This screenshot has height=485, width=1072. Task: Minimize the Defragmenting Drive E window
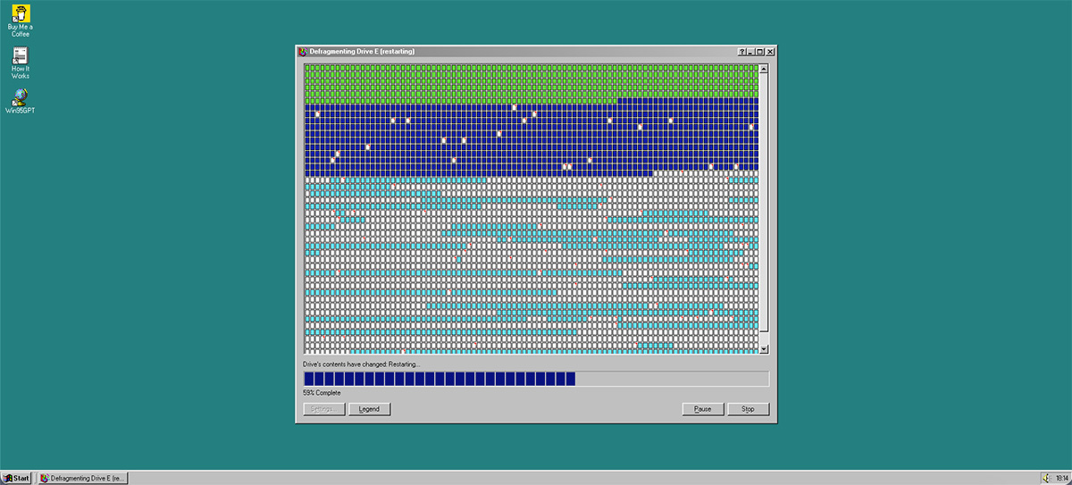point(750,52)
